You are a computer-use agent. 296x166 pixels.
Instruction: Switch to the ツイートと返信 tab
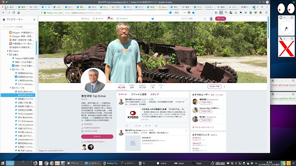pyautogui.click(x=139, y=94)
